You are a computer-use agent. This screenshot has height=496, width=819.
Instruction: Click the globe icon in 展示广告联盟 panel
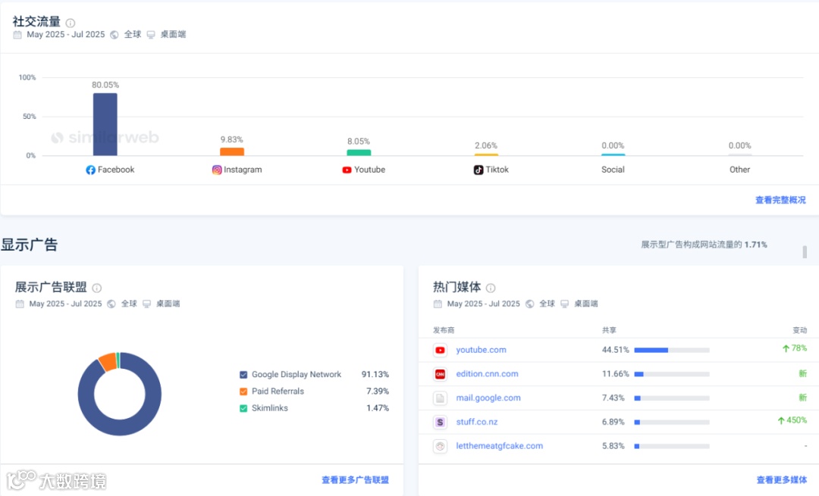(111, 304)
